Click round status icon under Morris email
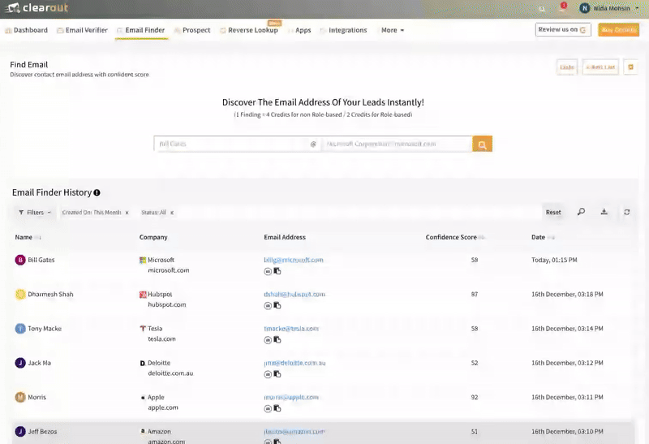The height and width of the screenshot is (444, 649). tap(268, 409)
